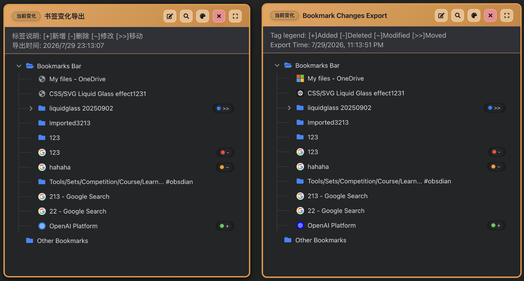Click Bookmarks Bar folder icon in left panel

(30, 66)
